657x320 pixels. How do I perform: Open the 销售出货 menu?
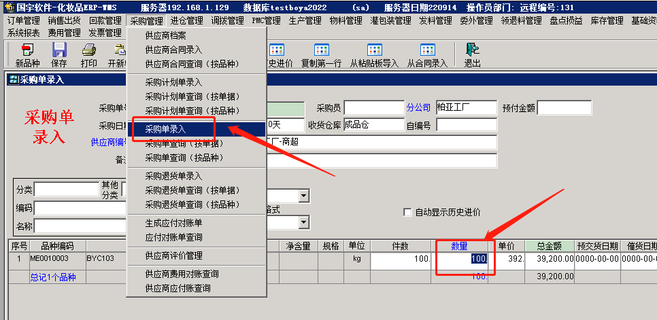64,20
